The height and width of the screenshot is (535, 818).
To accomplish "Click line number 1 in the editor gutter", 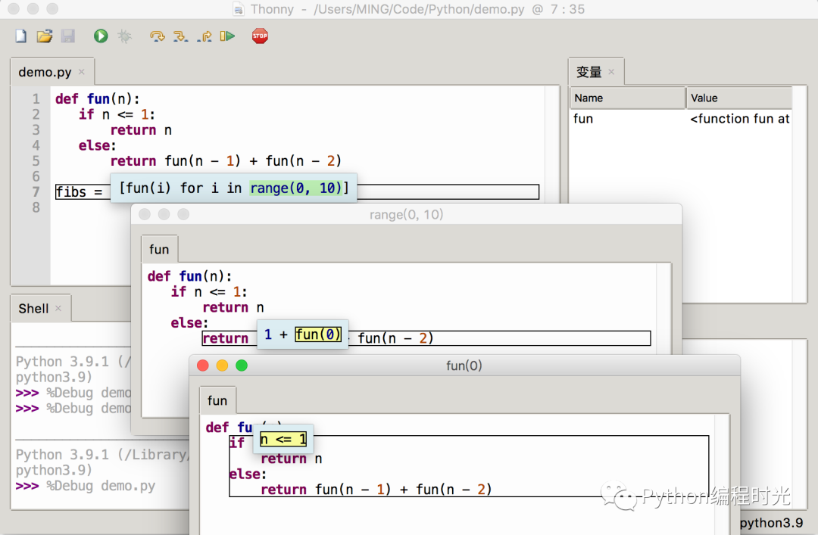I will tap(36, 99).
